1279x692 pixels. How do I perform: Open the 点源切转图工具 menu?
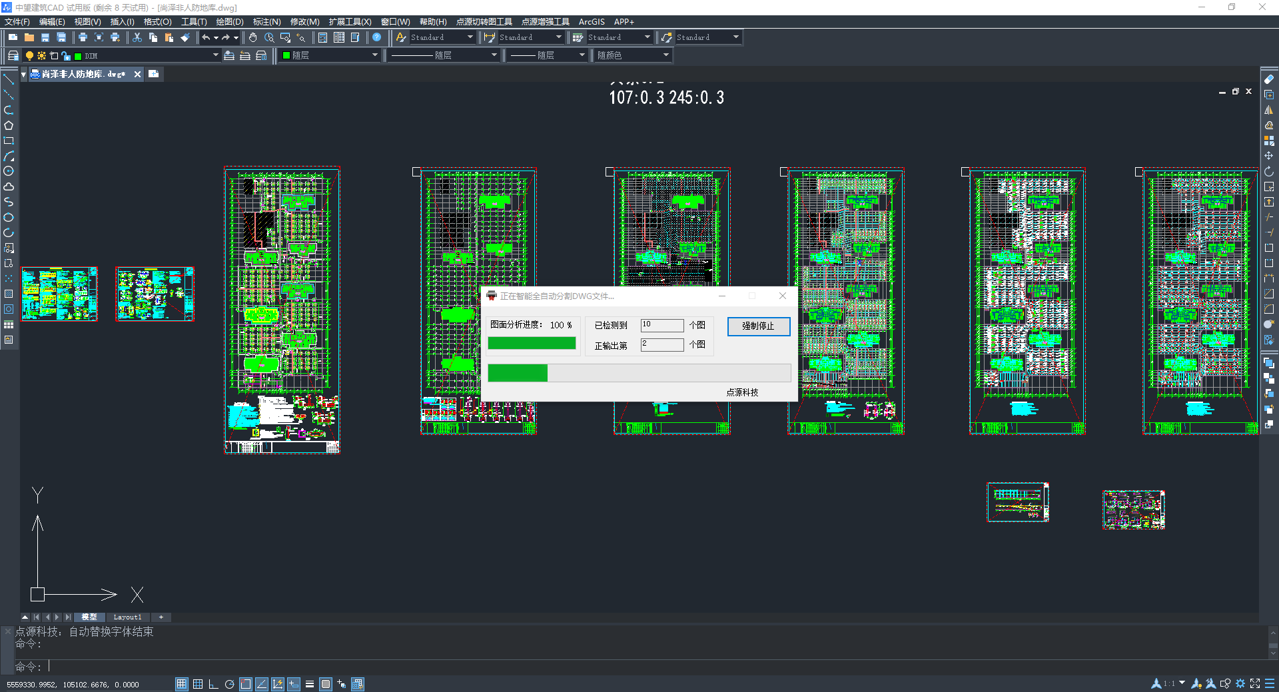coord(484,22)
